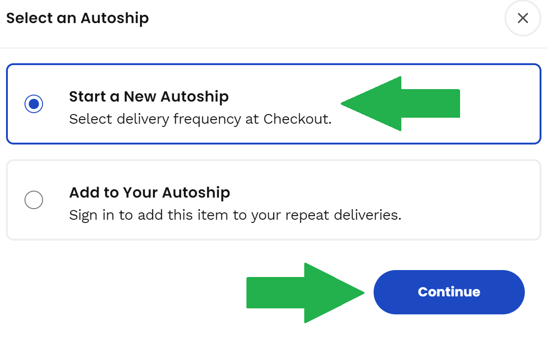Viewport: 547px width, 343px height.
Task: Choose the Add to Your Autoship radio button
Action: (34, 200)
